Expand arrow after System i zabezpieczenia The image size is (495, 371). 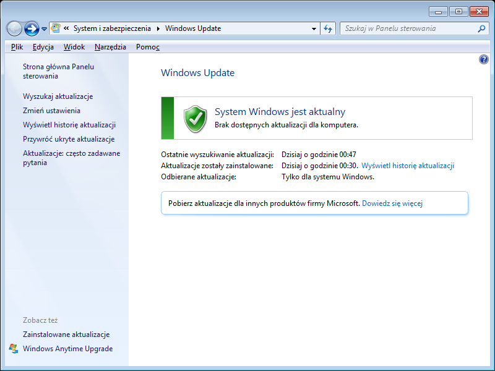[158, 28]
